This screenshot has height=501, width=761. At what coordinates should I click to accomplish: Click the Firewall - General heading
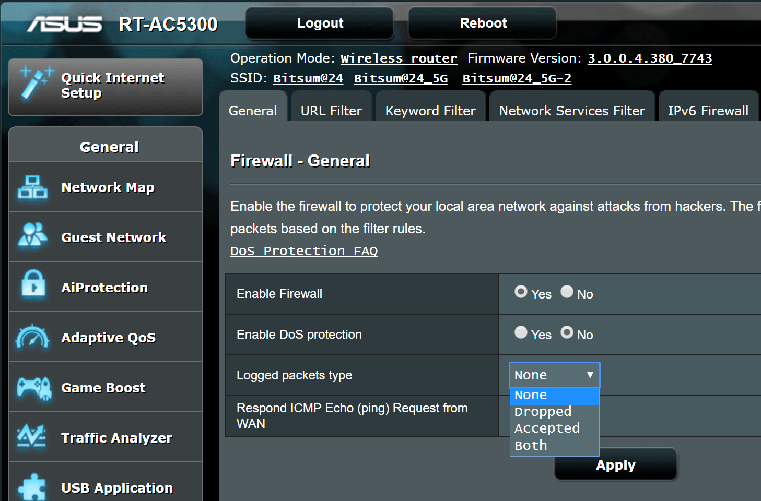coord(300,161)
